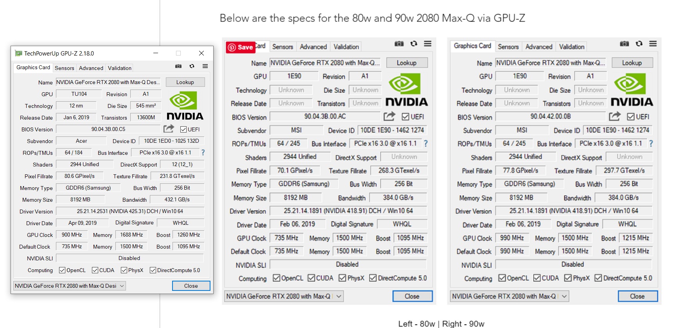Toggle the UEFI checkbox in the middle 80w panel
Image resolution: width=692 pixels, height=328 pixels.
[x=405, y=117]
